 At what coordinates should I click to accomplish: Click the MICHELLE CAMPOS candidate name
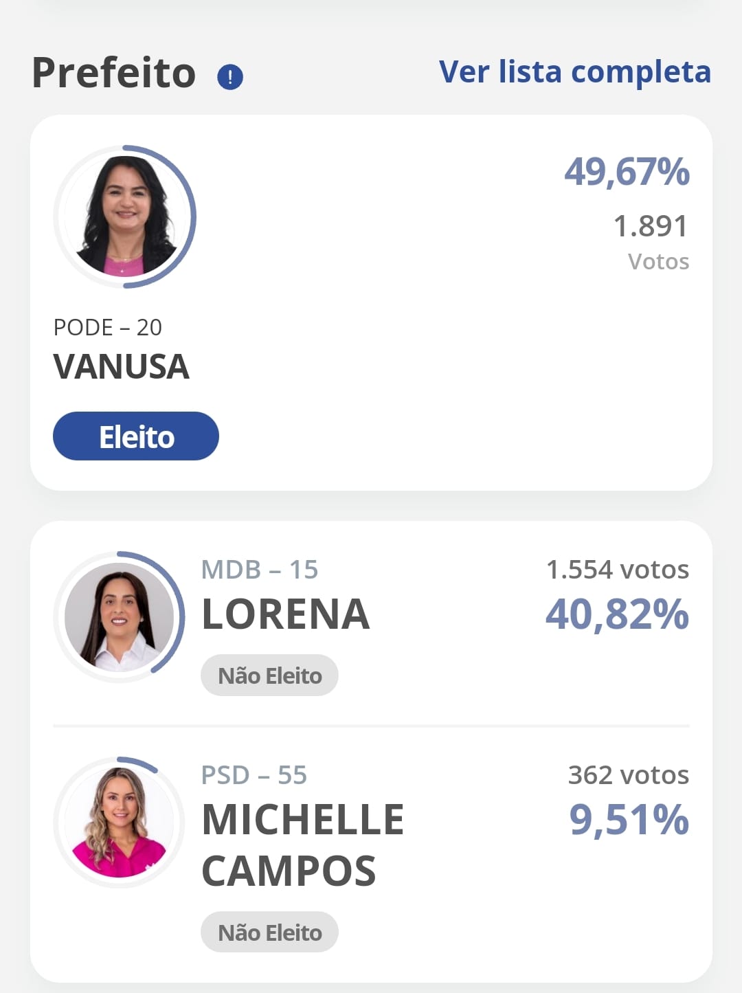(302, 845)
